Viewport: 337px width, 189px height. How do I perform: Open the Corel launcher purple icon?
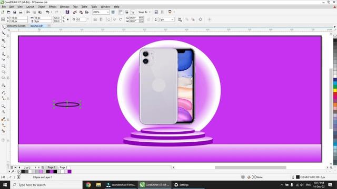pos(67,12)
